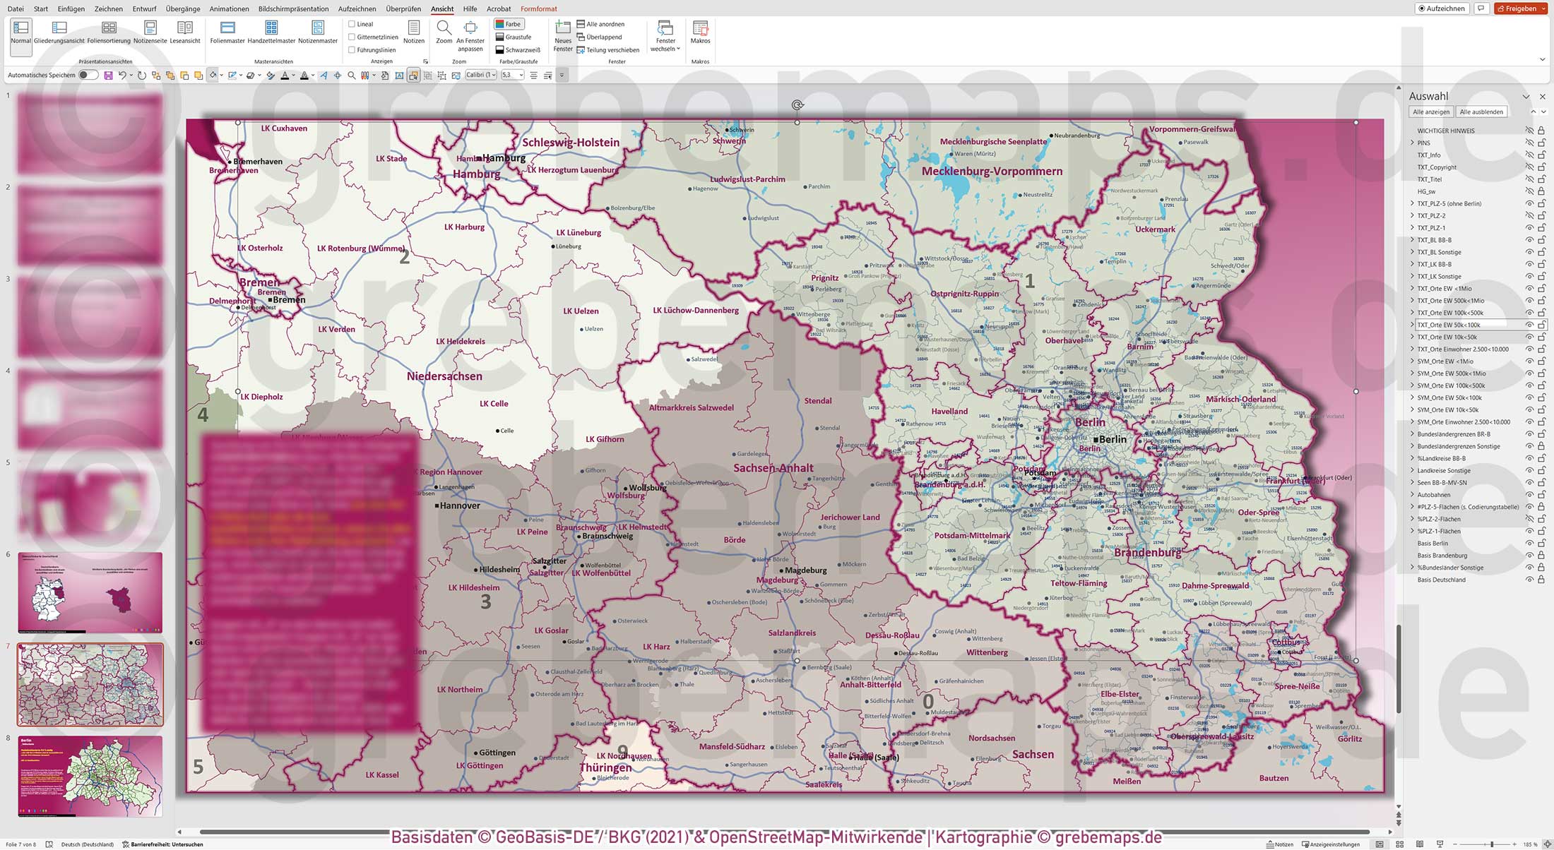Toggle visibility of TXT_Copyright layer
1554x850 pixels.
coord(1529,167)
